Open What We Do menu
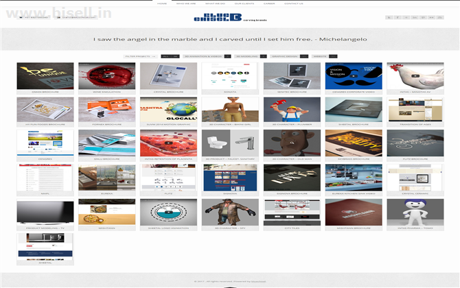 point(215,3)
